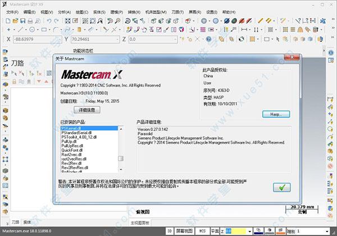Open the X coordinate combo box dropdown
337x236 pixels.
click(60, 39)
